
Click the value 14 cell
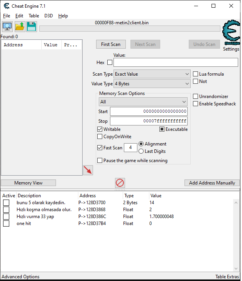pyautogui.click(x=152, y=203)
